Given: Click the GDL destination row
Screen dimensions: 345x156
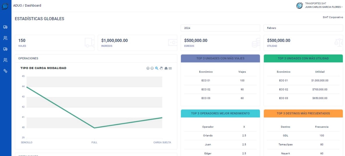Looking at the screenshot, I should tap(303, 136).
